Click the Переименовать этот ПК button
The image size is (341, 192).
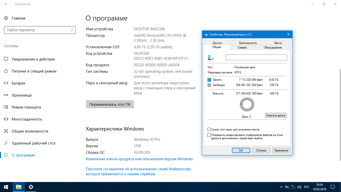pyautogui.click(x=110, y=104)
